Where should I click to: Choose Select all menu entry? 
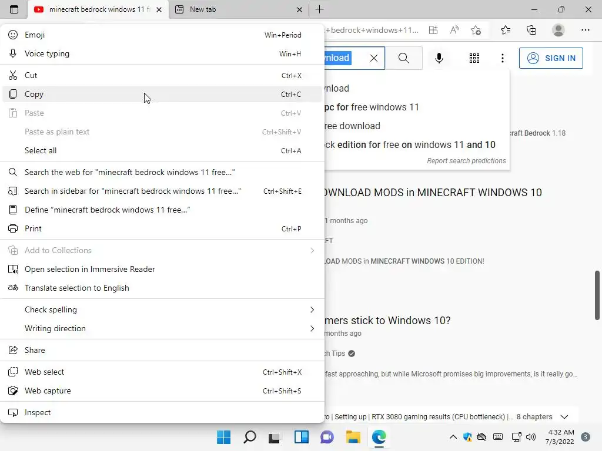coord(162,150)
